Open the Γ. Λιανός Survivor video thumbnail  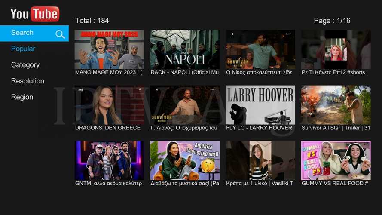coord(184,105)
